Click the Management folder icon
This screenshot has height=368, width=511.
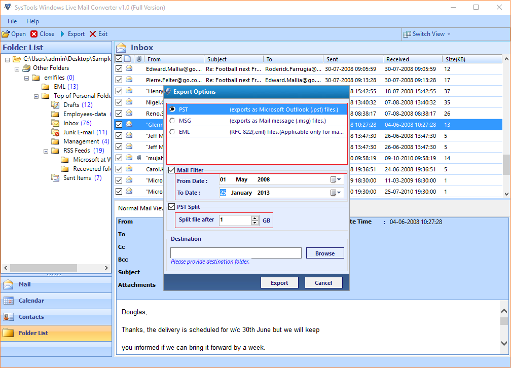point(55,141)
